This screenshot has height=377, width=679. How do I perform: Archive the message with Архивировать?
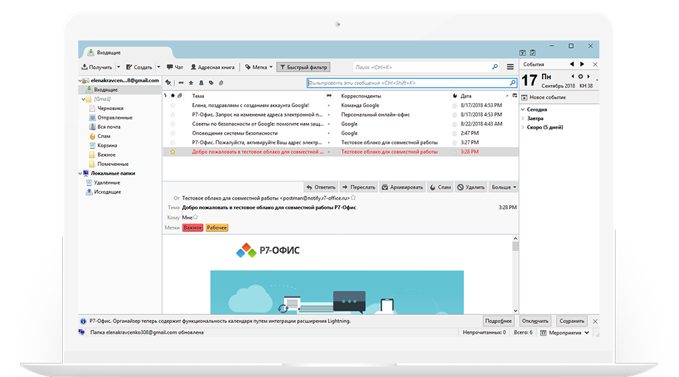tap(402, 187)
